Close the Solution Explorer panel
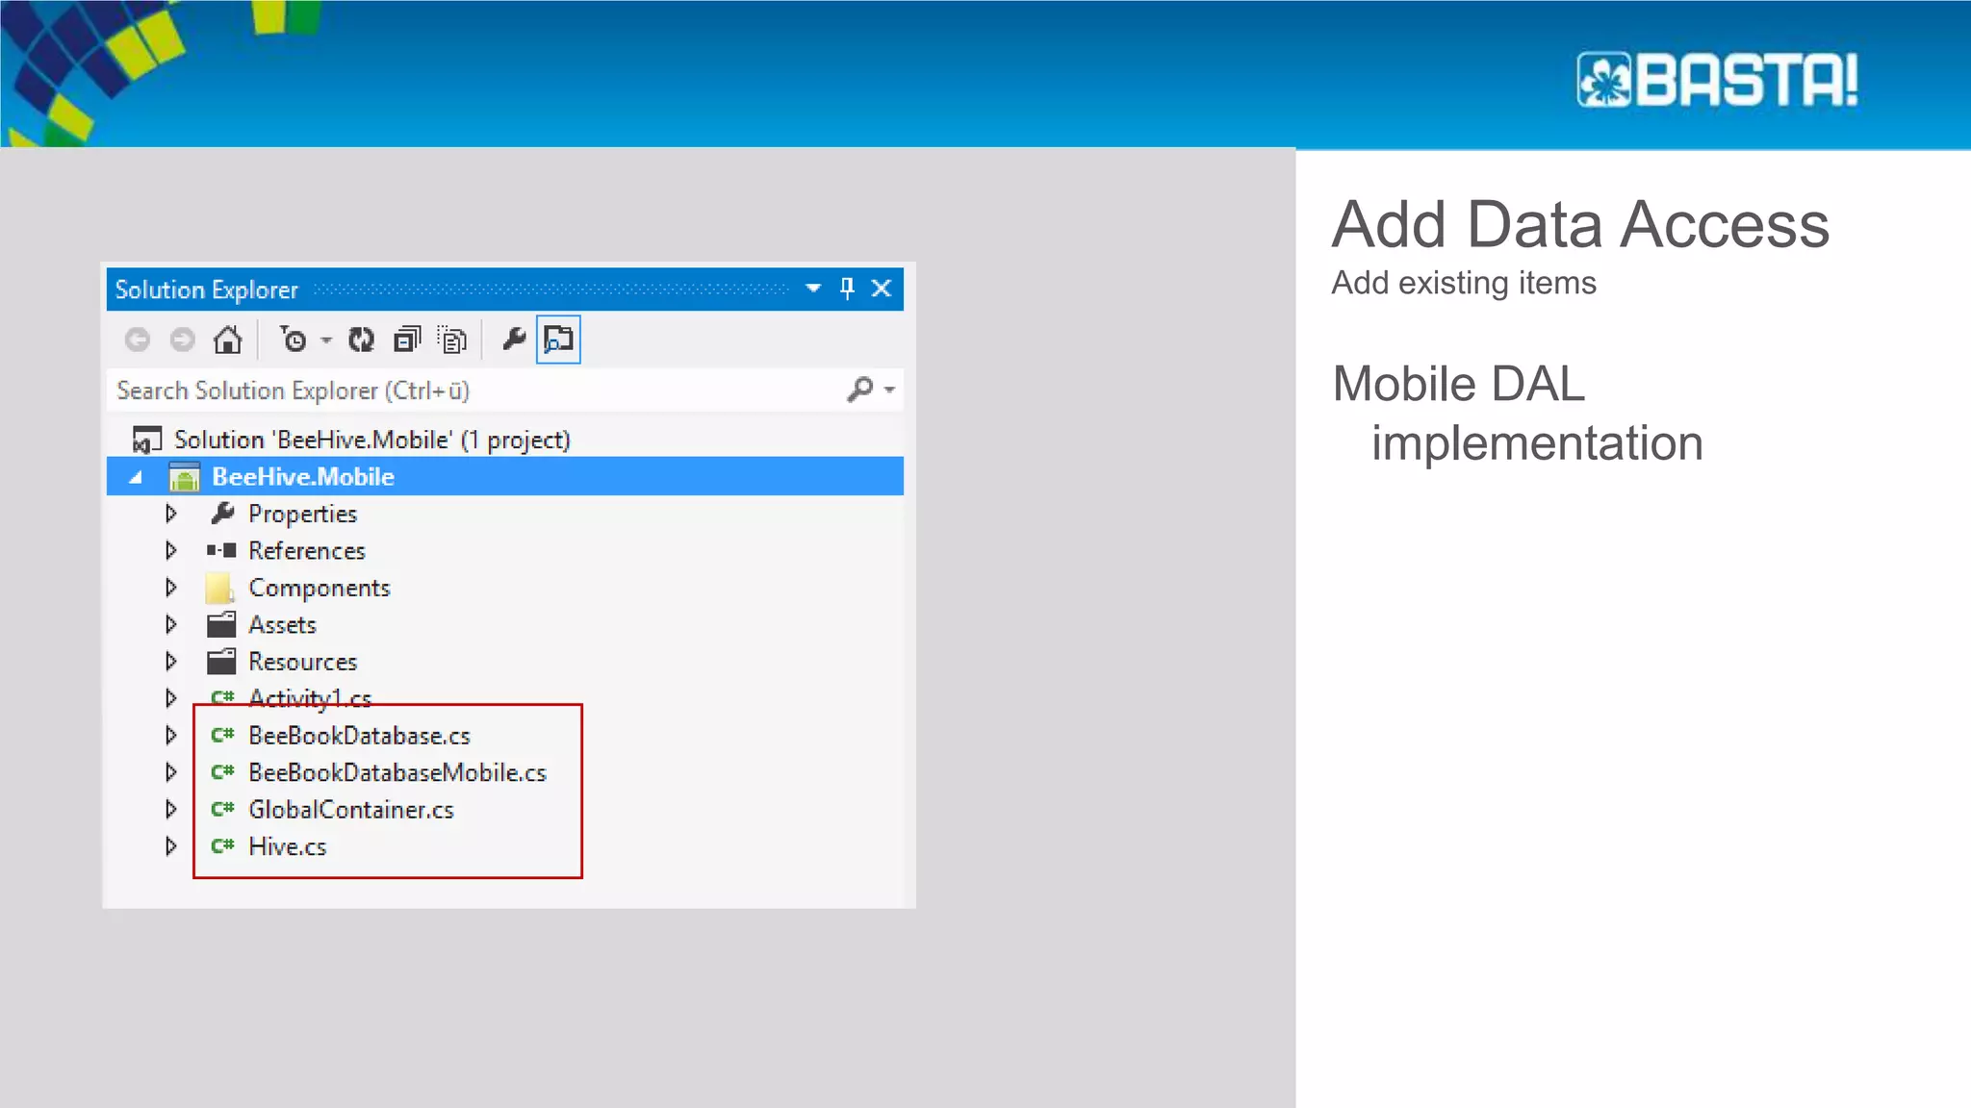1971x1108 pixels. (x=881, y=289)
